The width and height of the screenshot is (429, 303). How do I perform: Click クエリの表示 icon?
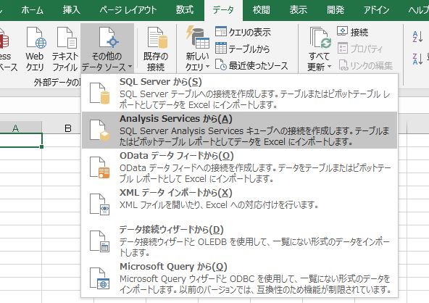pos(221,31)
